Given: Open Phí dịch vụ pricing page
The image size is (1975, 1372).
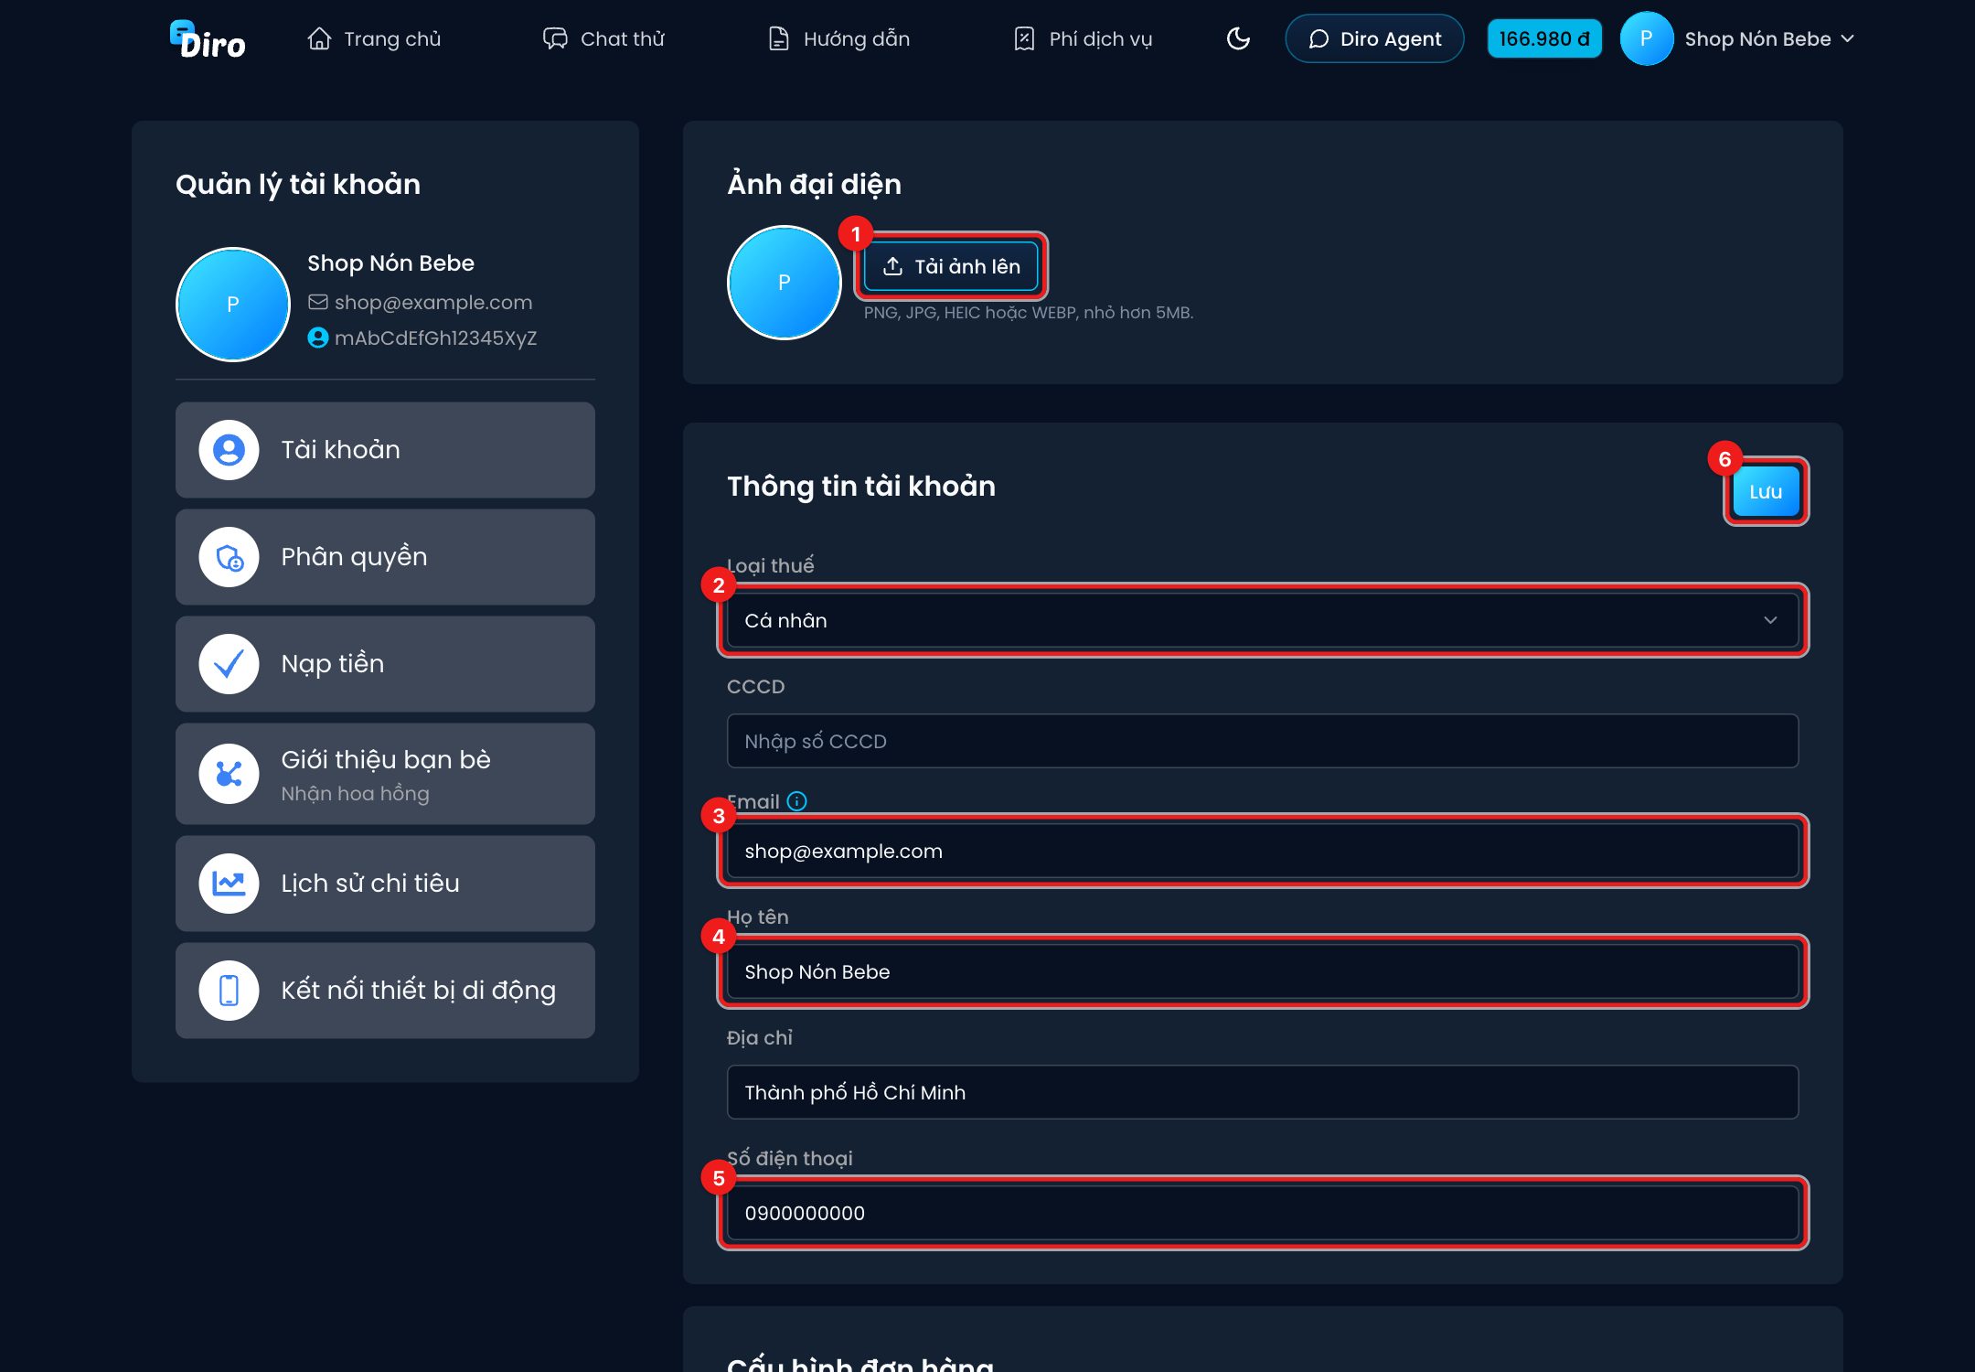Looking at the screenshot, I should click(1083, 39).
